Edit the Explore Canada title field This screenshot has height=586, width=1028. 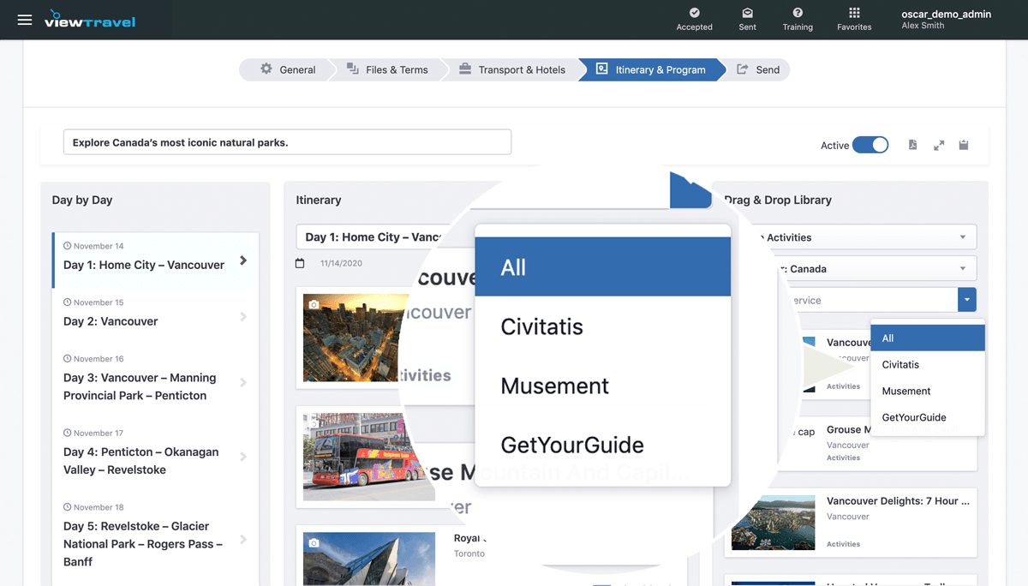(x=287, y=142)
